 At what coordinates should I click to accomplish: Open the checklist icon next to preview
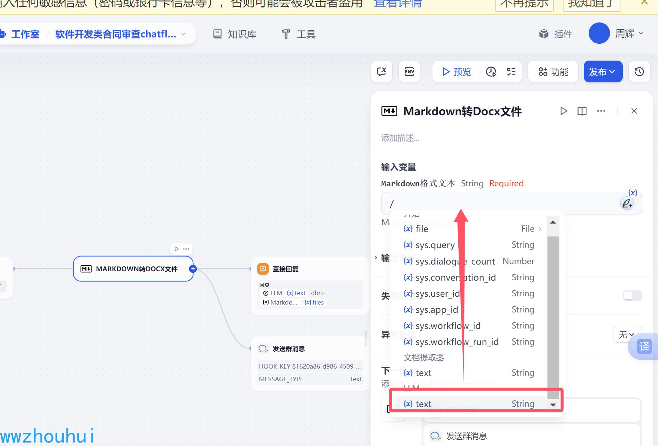(x=511, y=71)
